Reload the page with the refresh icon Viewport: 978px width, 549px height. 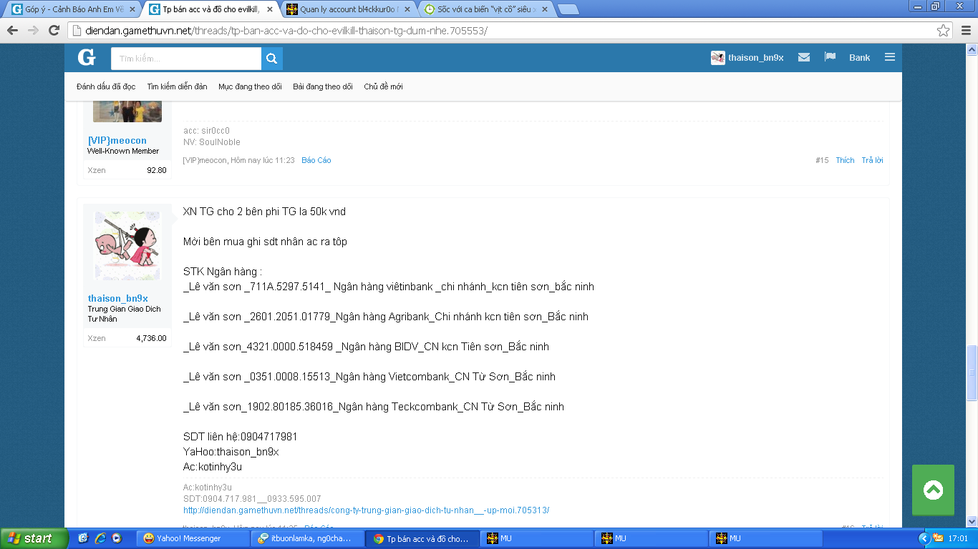(x=54, y=31)
